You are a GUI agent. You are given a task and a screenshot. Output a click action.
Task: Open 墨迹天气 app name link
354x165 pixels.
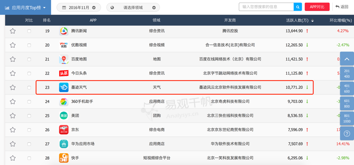pyautogui.click(x=79, y=87)
